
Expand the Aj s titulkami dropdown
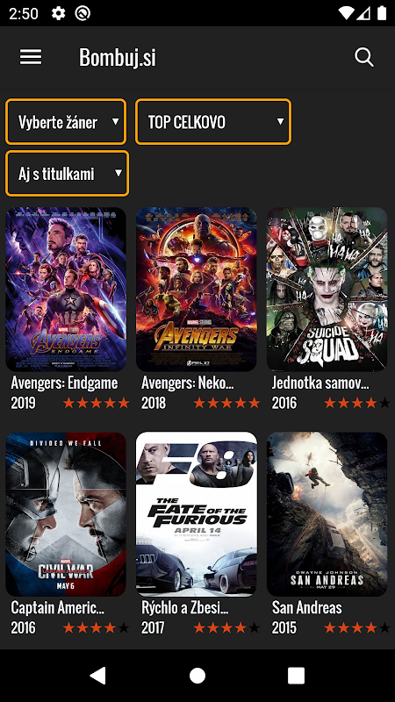click(68, 173)
